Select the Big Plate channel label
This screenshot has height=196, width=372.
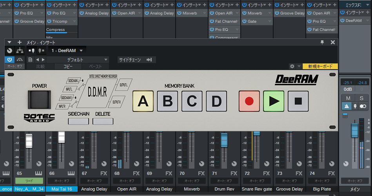click(322, 189)
